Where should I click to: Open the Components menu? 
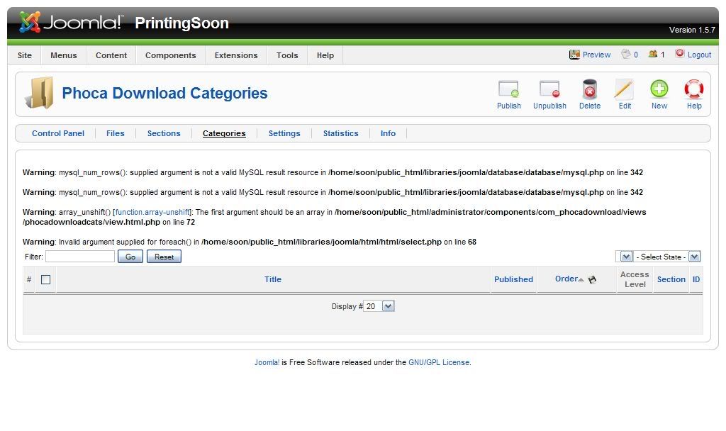click(170, 55)
